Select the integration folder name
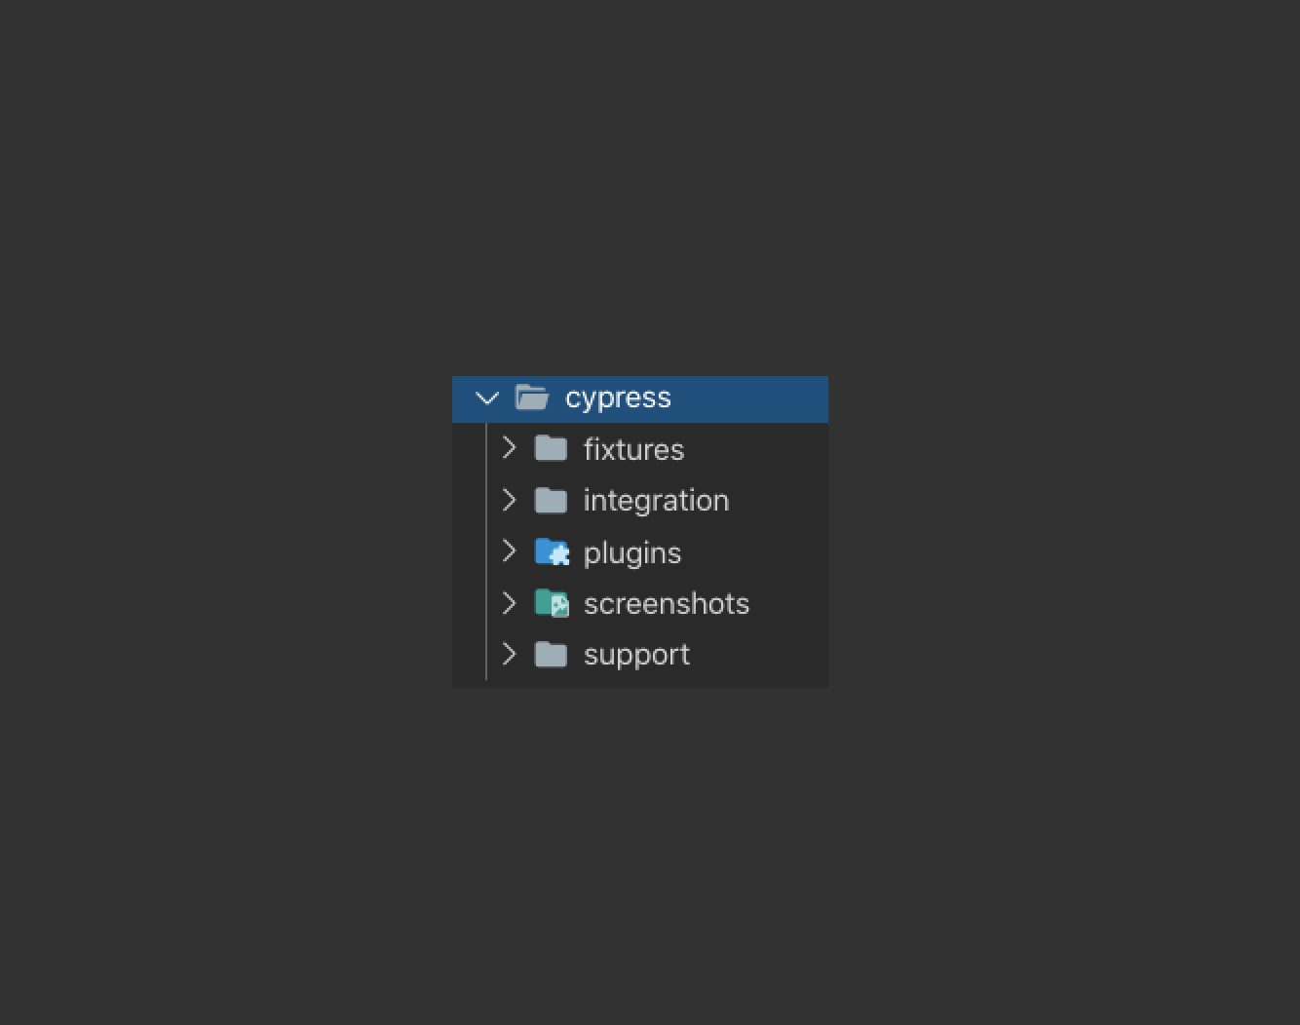The height and width of the screenshot is (1025, 1300). click(656, 501)
